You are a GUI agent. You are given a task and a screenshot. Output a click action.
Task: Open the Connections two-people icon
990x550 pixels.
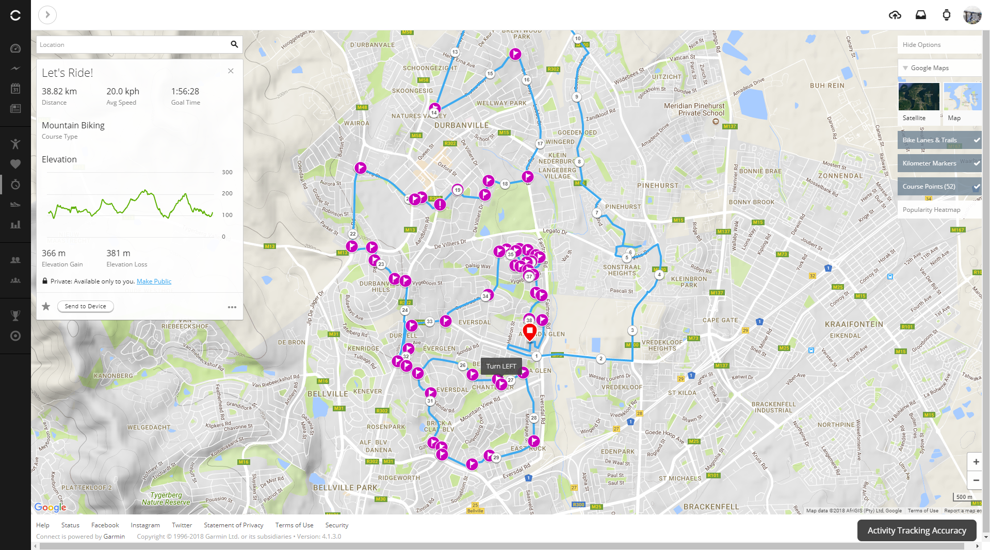(x=15, y=260)
